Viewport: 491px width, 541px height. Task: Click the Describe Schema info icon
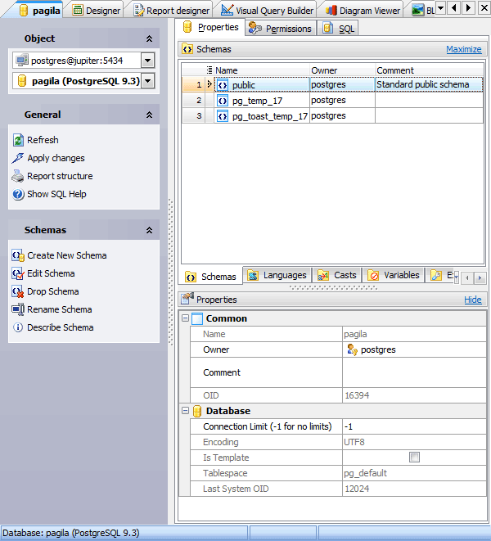tap(19, 327)
